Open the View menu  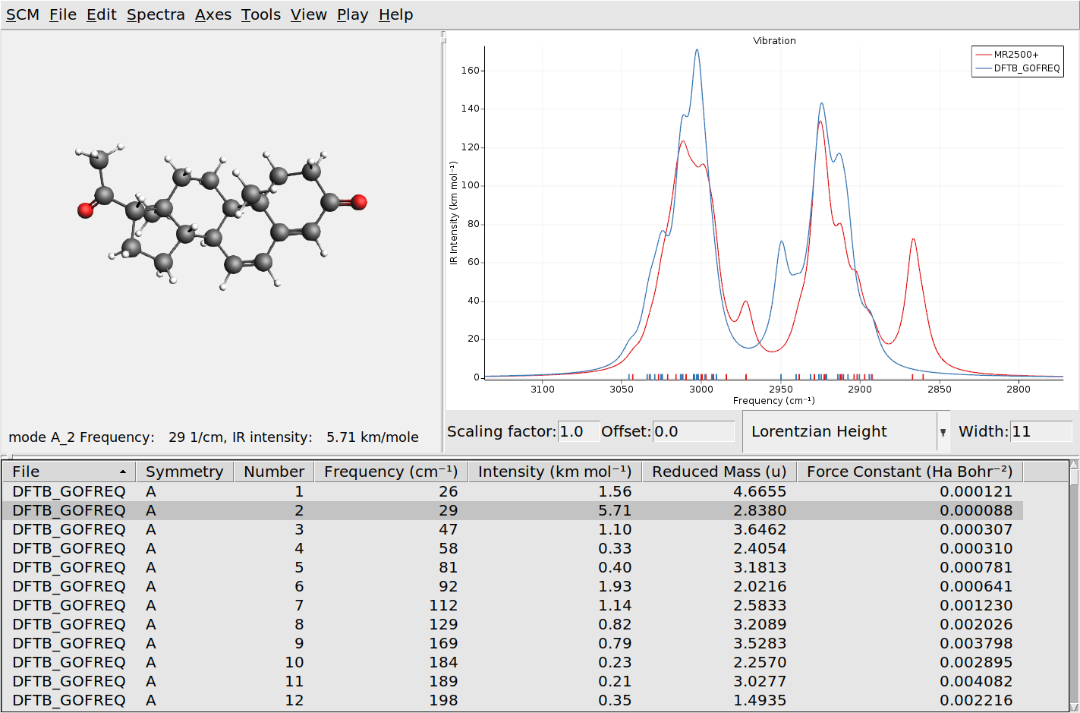coord(308,14)
